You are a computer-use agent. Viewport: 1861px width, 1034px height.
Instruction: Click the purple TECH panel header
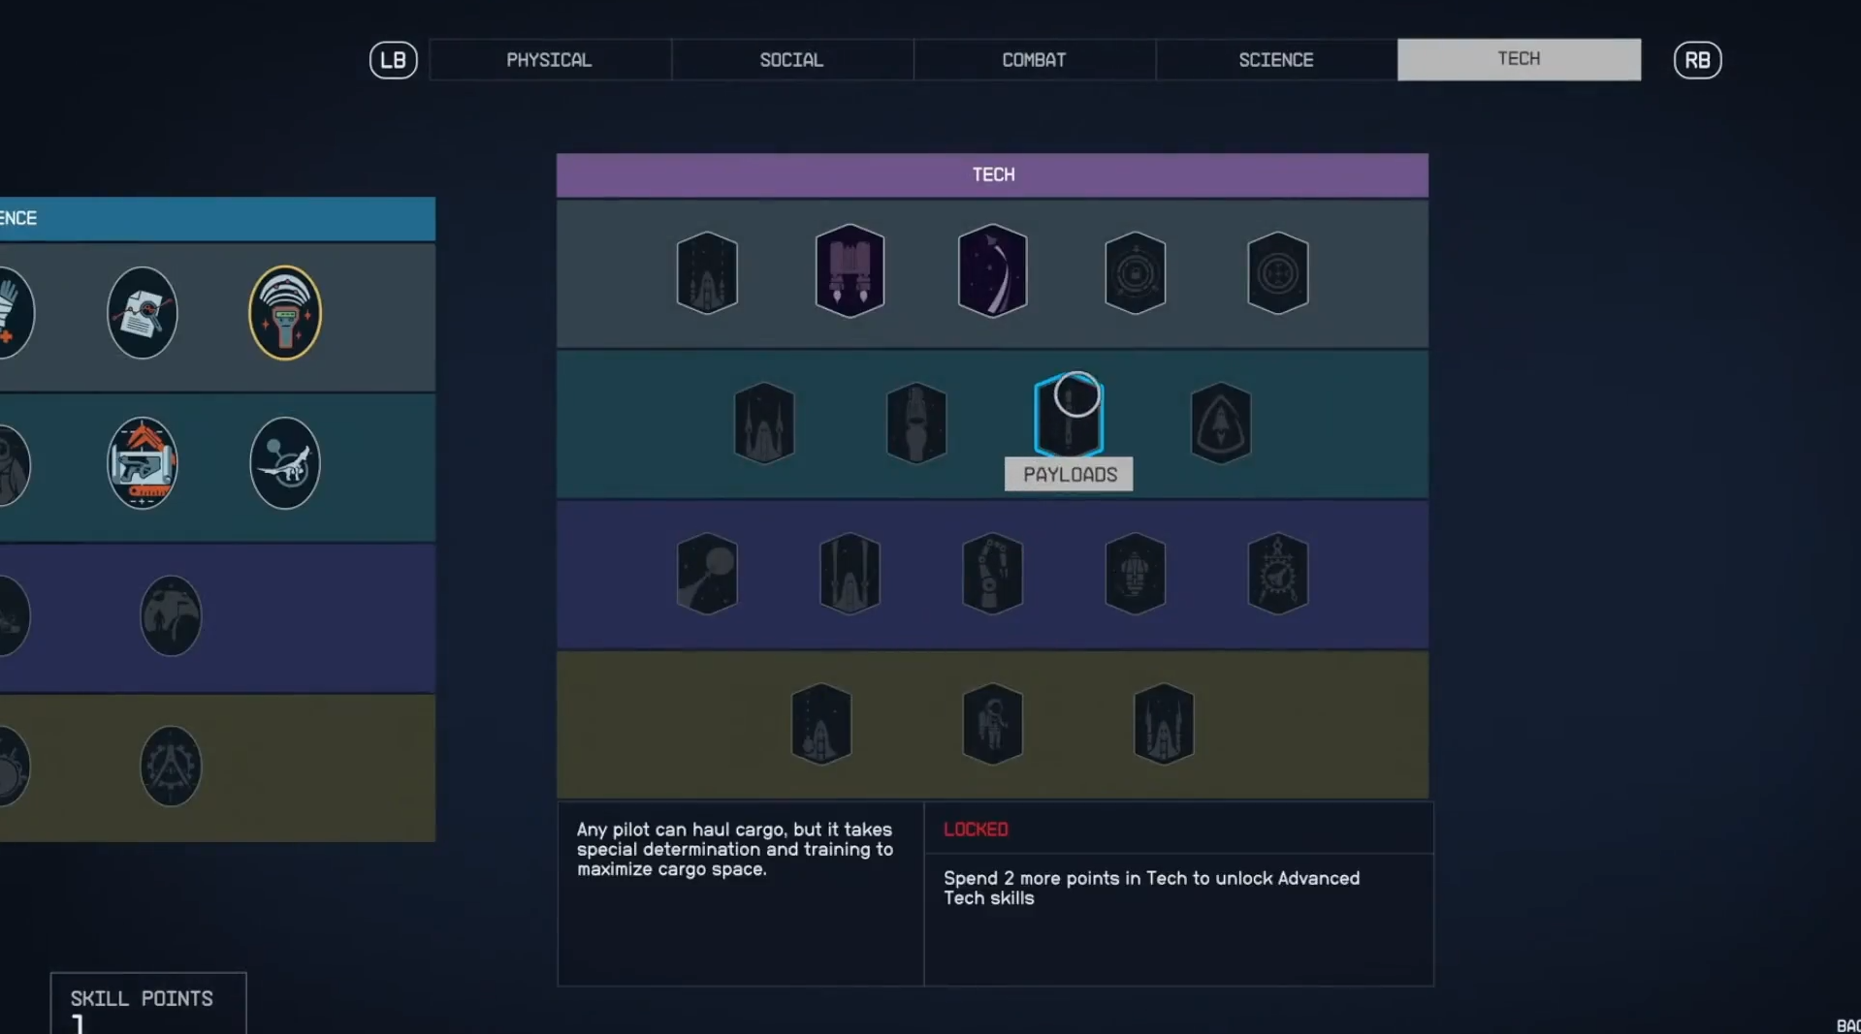coord(992,175)
